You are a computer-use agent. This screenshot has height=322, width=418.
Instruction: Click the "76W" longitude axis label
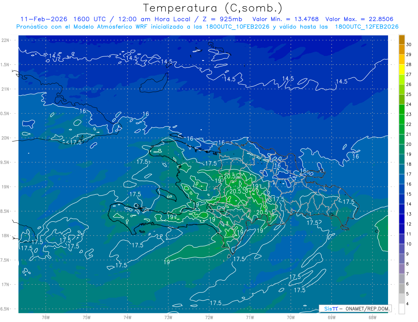coord(46,317)
